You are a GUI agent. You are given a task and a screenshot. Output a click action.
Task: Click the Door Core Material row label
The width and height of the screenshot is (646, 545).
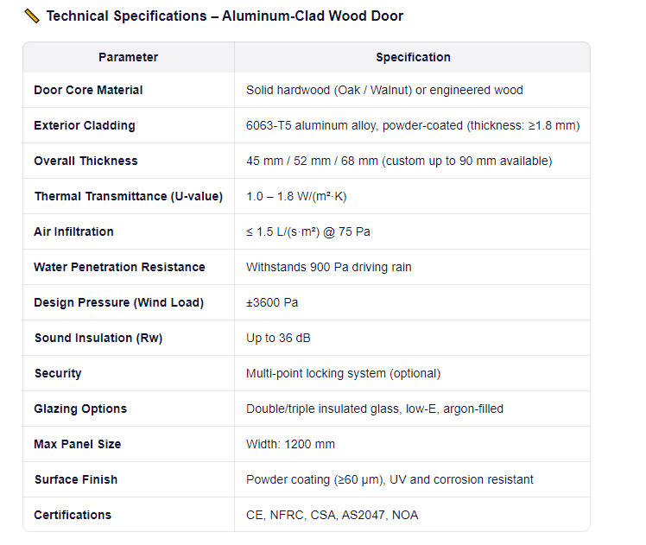click(88, 90)
